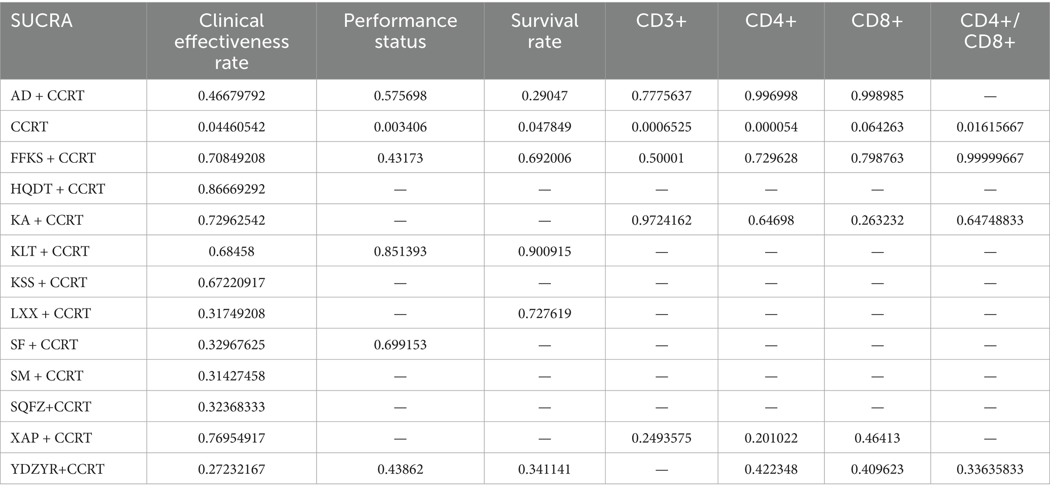Click the value 0.900915 in Survival rate
Screen dimensions: 1050x493
pos(544,251)
